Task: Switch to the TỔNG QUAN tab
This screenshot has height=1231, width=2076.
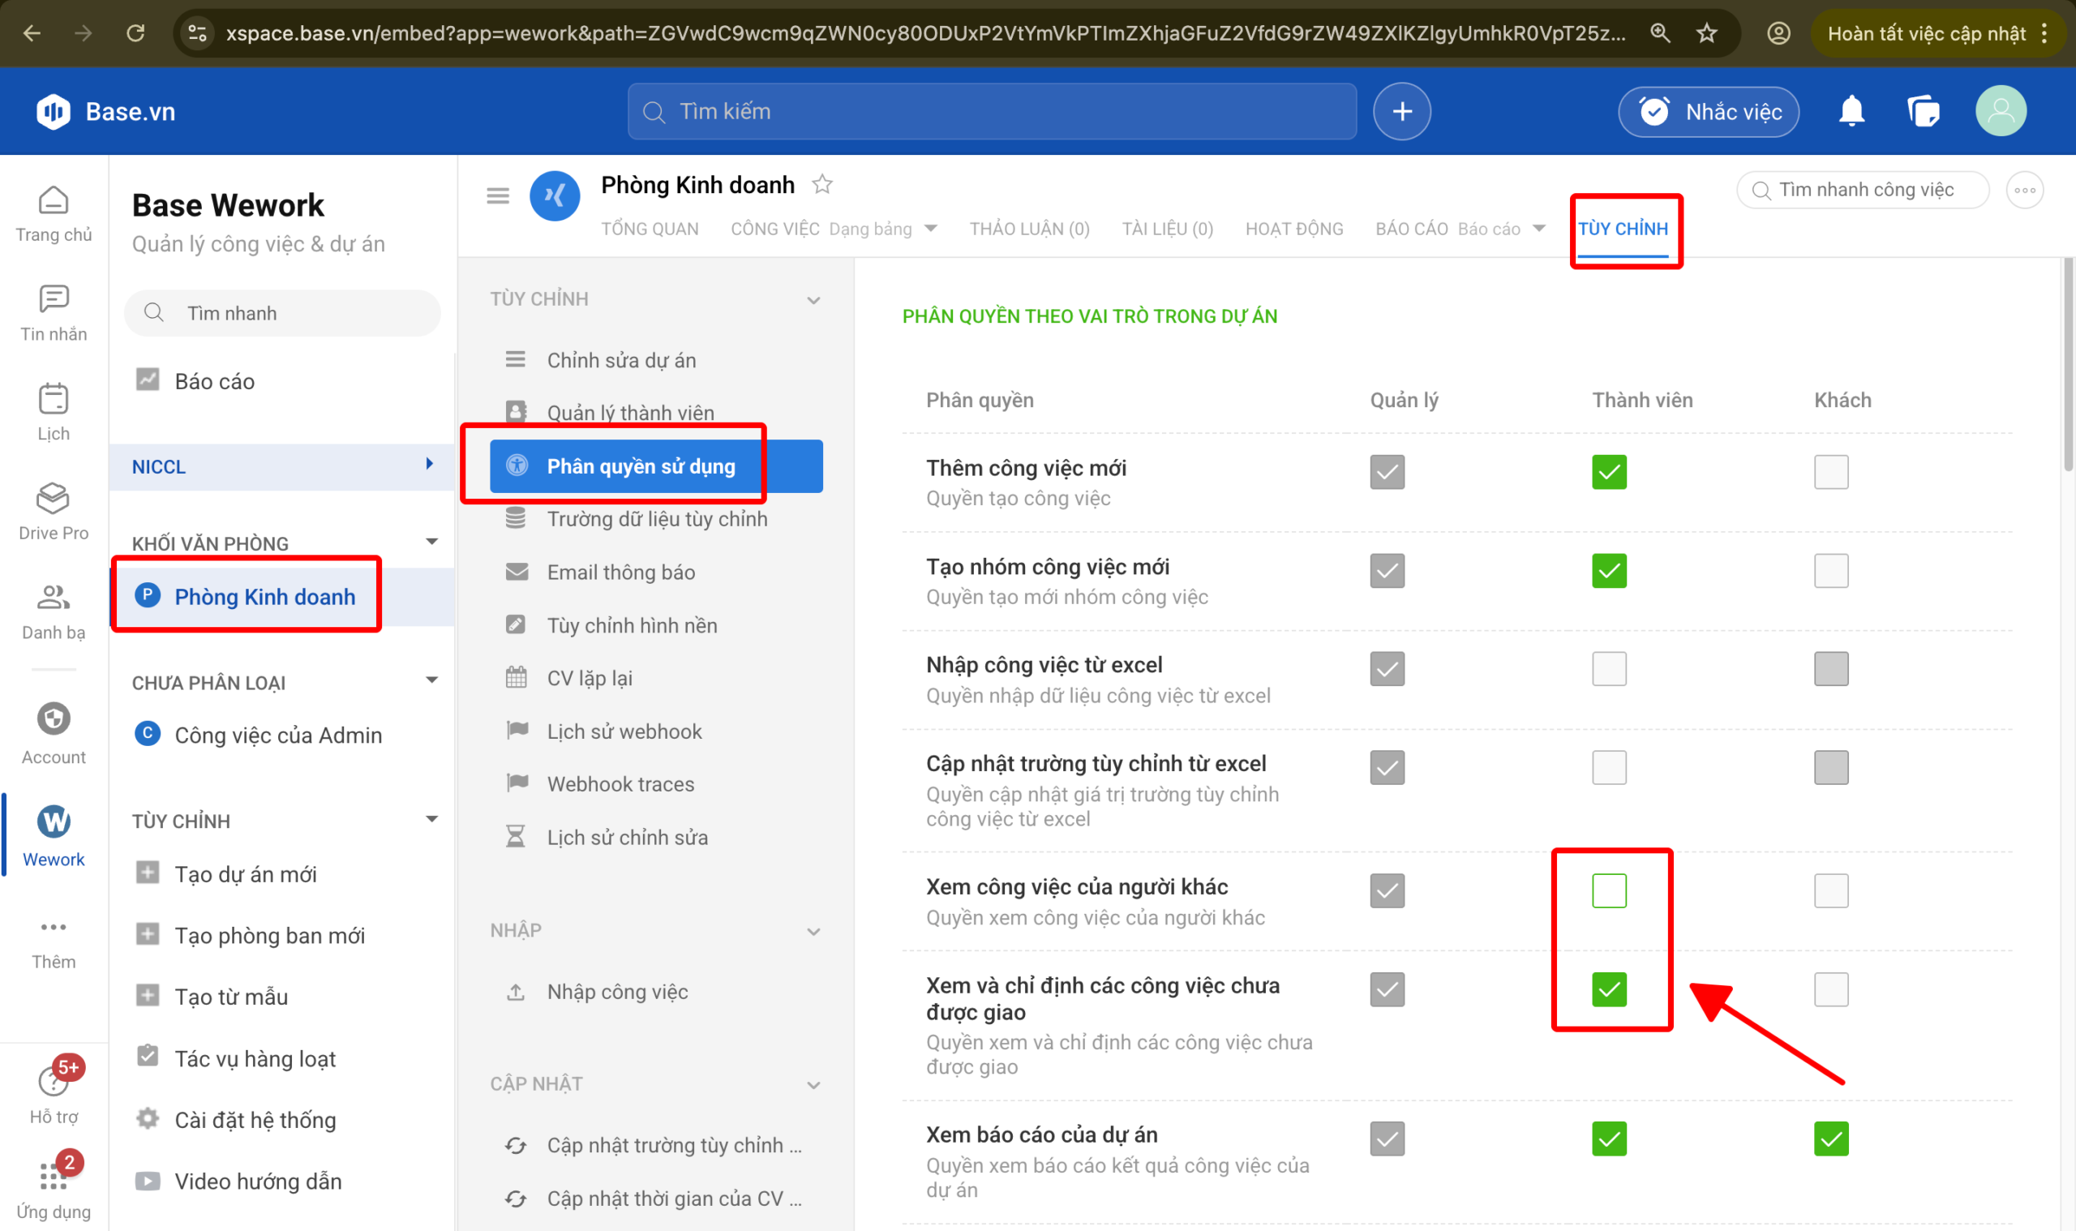Action: click(650, 229)
